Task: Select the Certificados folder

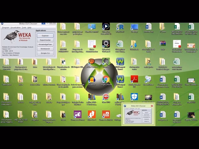Action: pyautogui.click(x=7, y=81)
